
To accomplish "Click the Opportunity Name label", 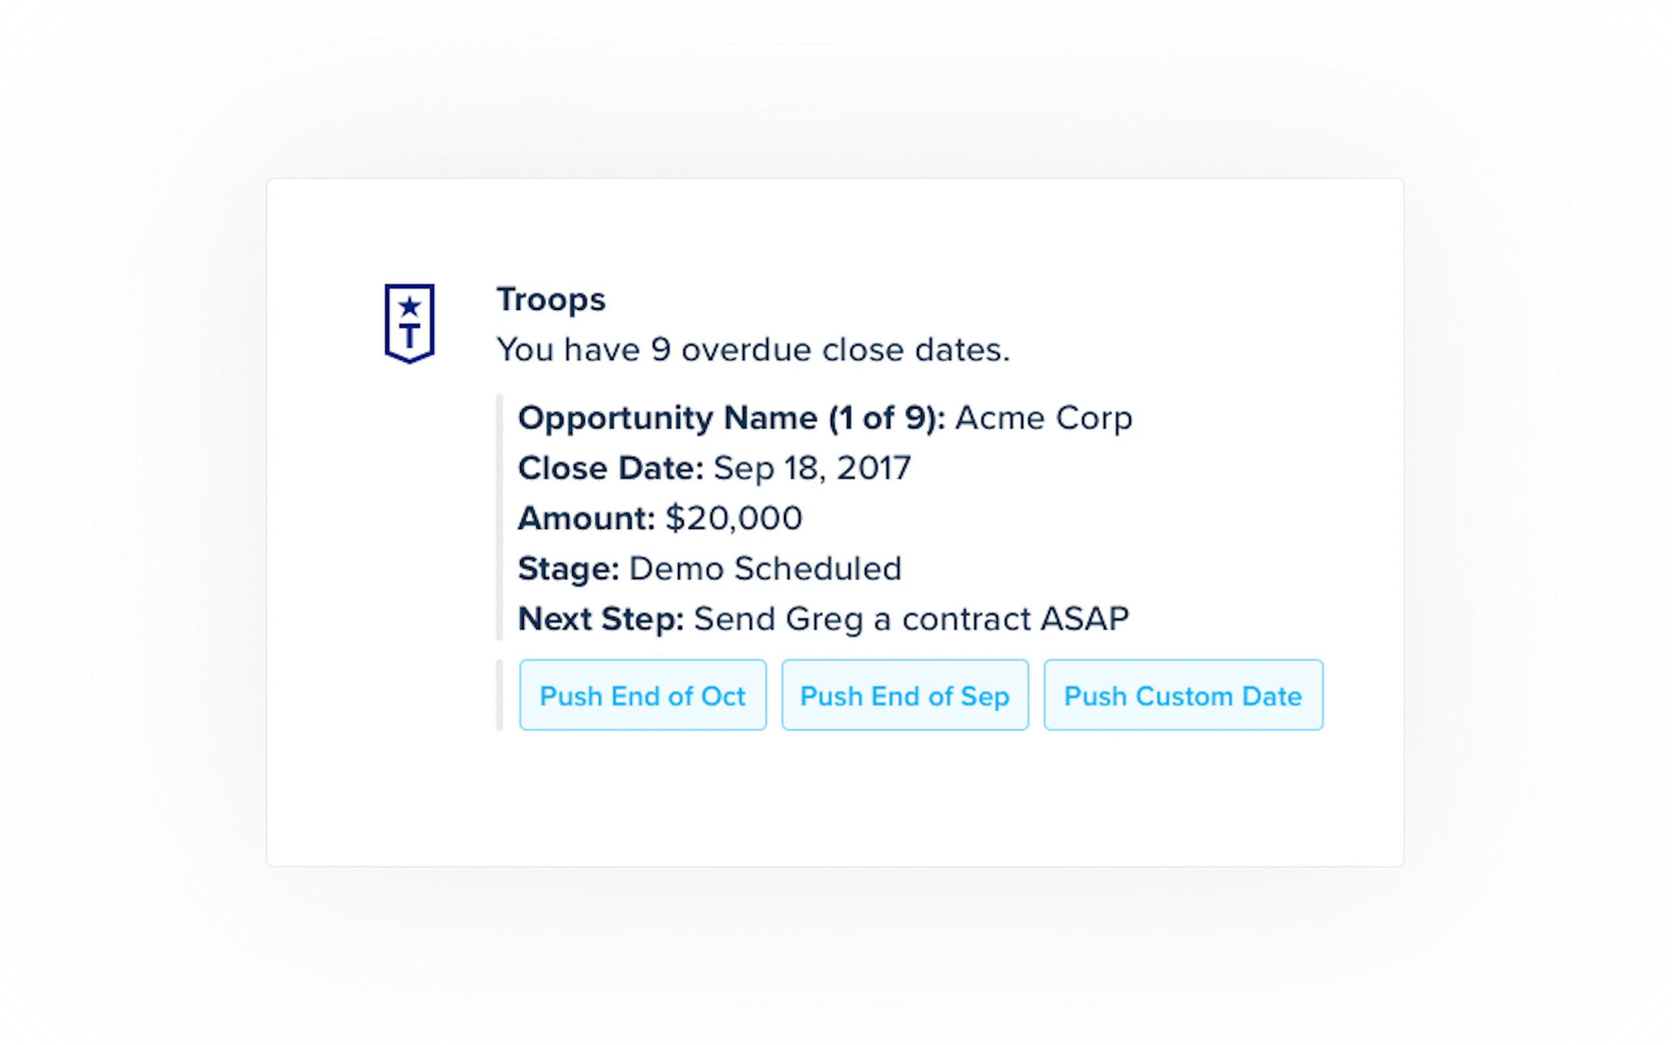I will 667,418.
